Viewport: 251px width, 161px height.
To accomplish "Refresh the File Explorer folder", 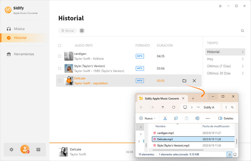I will [x=174, y=107].
